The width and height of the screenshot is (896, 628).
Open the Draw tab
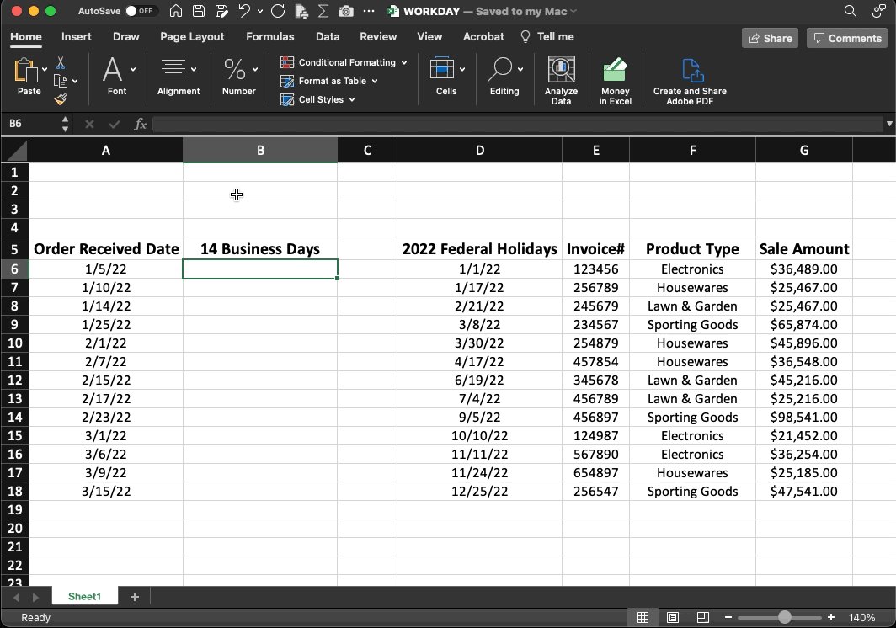pyautogui.click(x=125, y=36)
